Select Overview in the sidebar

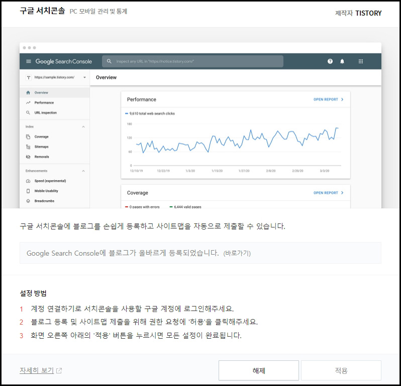pyautogui.click(x=54, y=93)
